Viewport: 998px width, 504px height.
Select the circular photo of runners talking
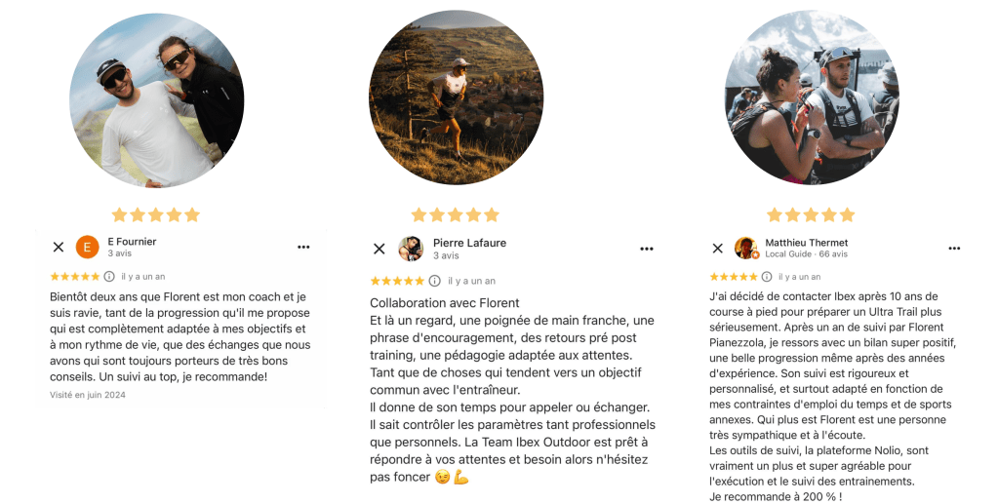812,97
